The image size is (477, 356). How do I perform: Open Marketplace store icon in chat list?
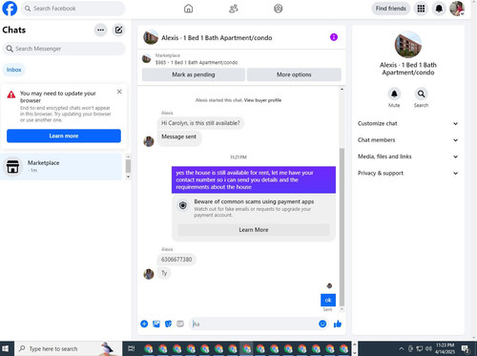tap(12, 166)
